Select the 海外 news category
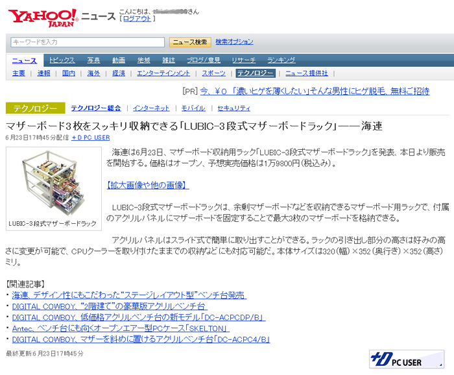Viewport: 454px width, 375px height. (94, 73)
